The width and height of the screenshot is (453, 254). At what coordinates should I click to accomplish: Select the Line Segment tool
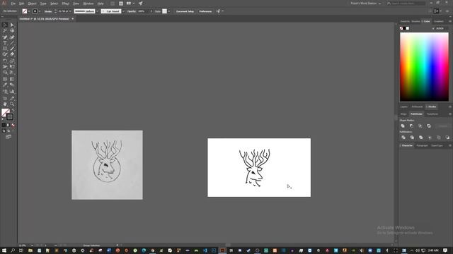(x=12, y=43)
